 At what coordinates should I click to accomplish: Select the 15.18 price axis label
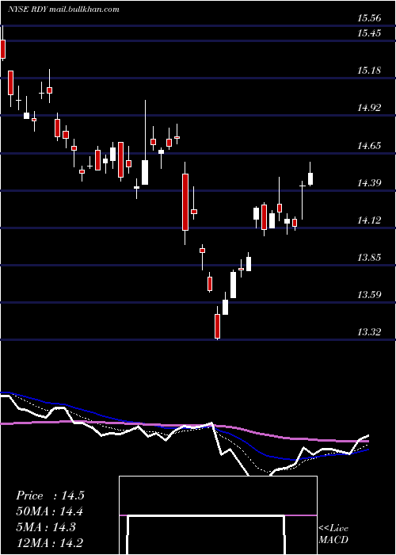[x=369, y=71]
